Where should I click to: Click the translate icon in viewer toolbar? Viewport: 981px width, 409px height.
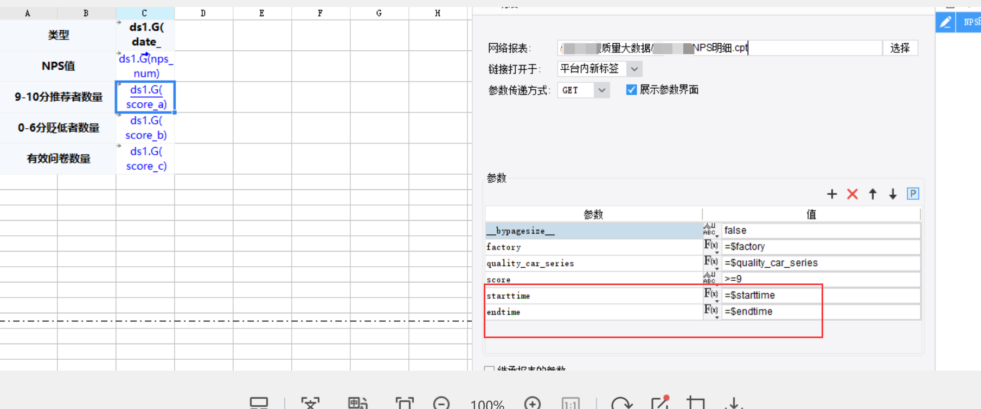pos(357,404)
